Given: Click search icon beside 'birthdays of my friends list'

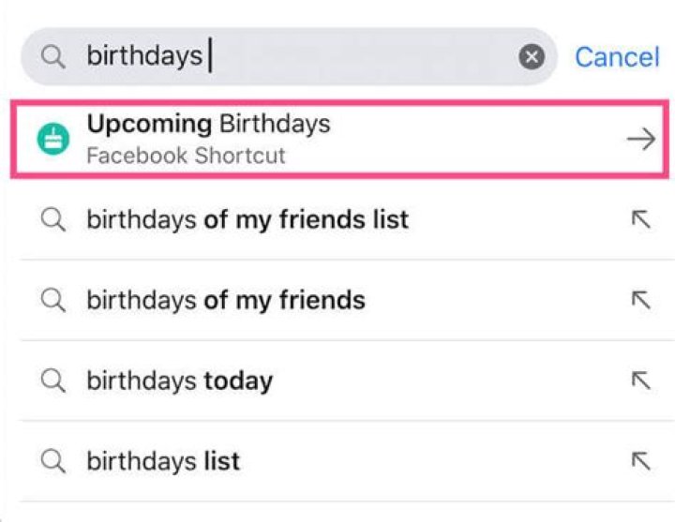Looking at the screenshot, I should coord(54,220).
